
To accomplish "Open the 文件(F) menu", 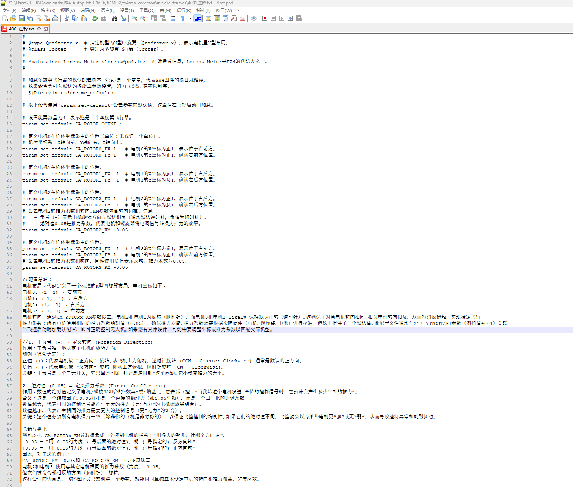I will click(10, 11).
